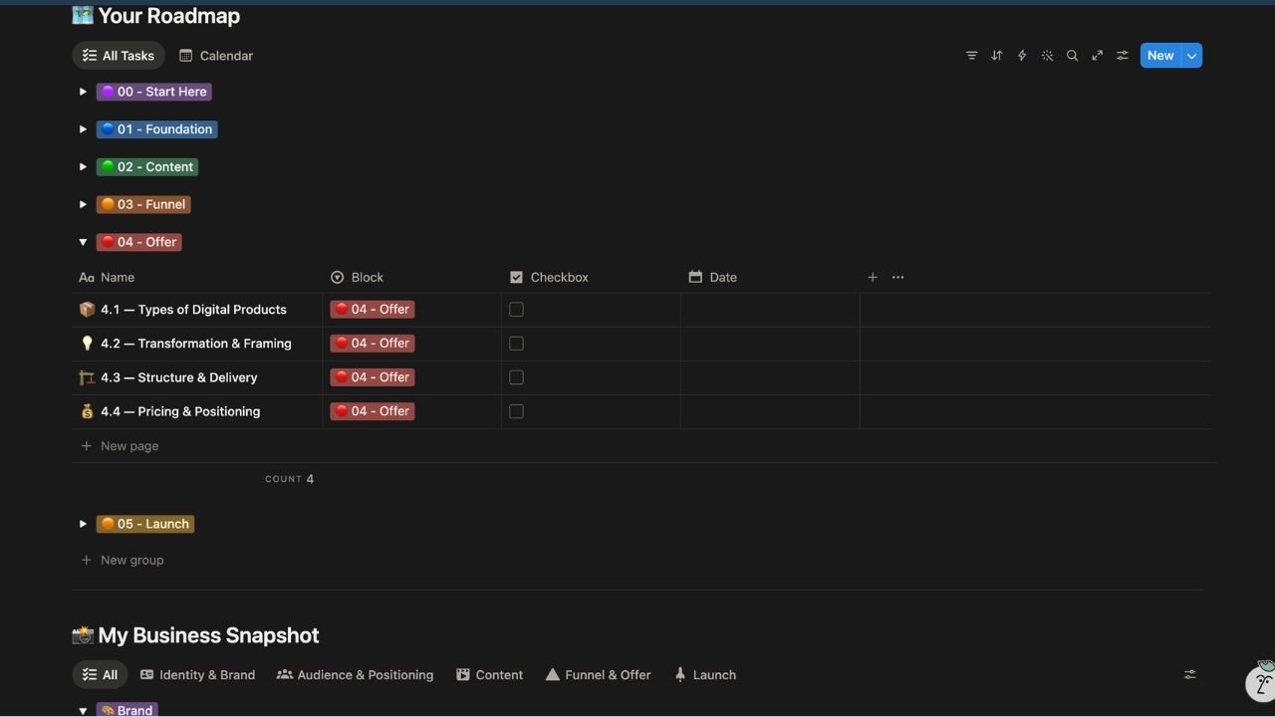The width and height of the screenshot is (1275, 717).
Task: Add a New page row
Action: 129,446
